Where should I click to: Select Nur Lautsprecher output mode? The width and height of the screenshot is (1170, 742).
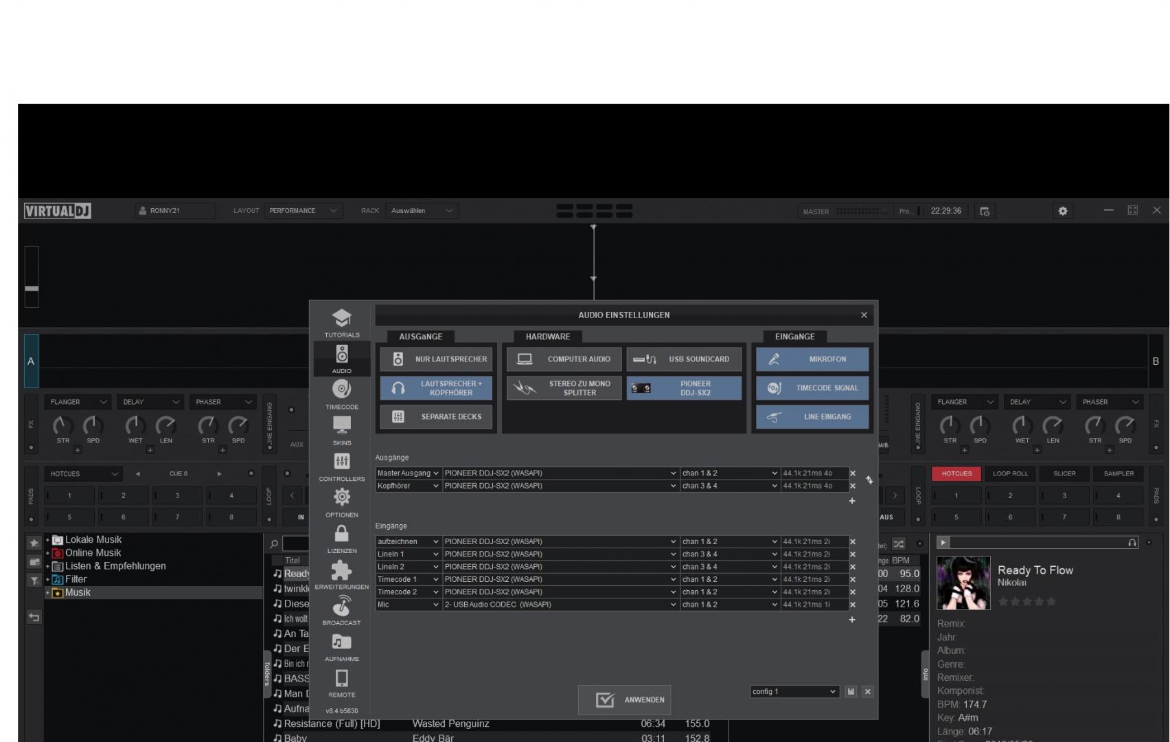tap(436, 359)
